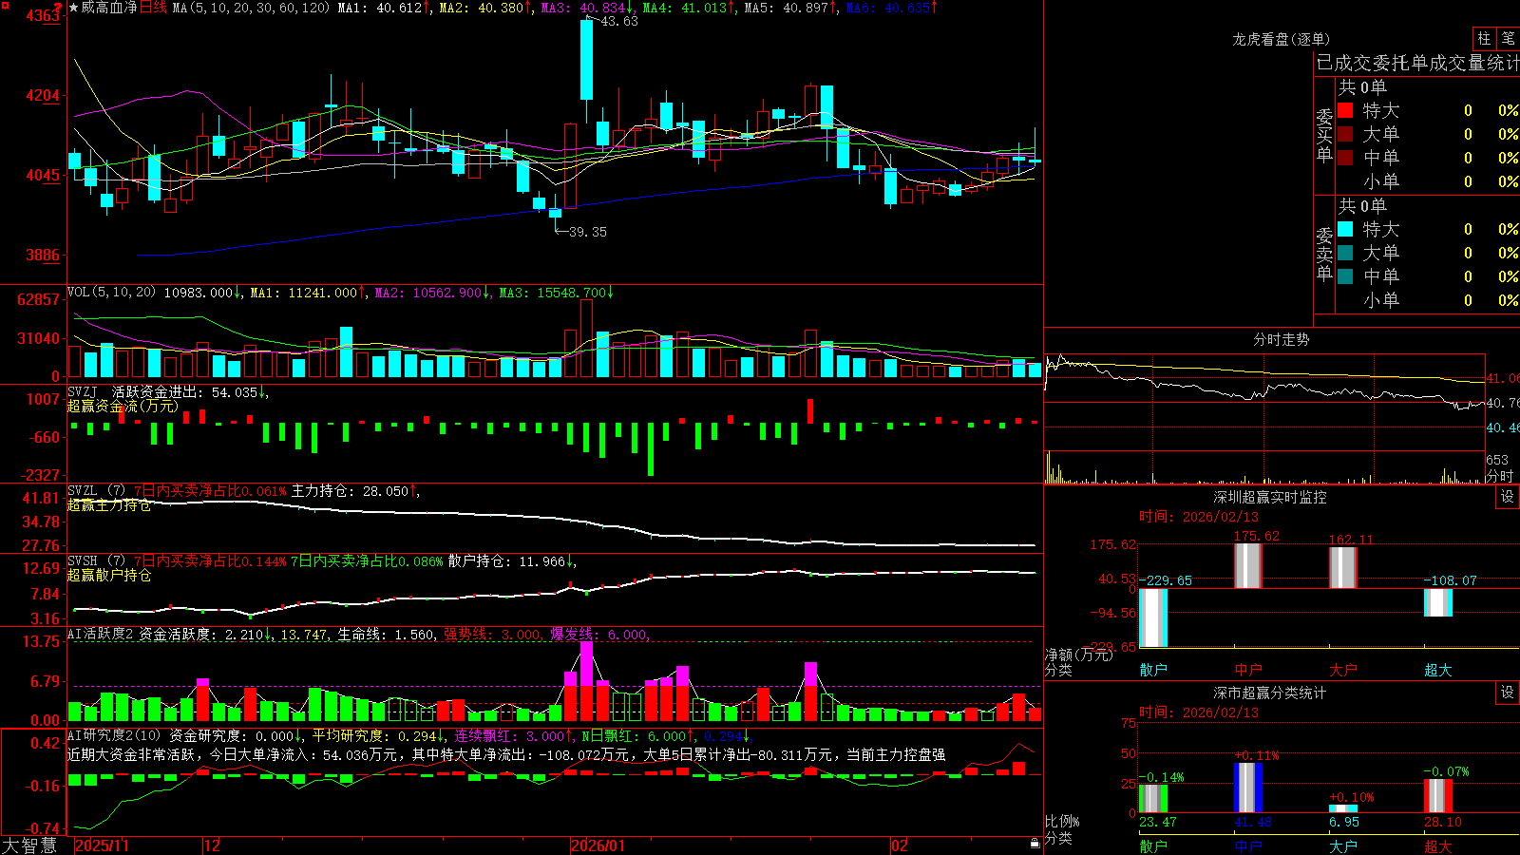Click the 大智慧 logo text
Viewport: 1520px width, 855px height.
pyautogui.click(x=29, y=845)
